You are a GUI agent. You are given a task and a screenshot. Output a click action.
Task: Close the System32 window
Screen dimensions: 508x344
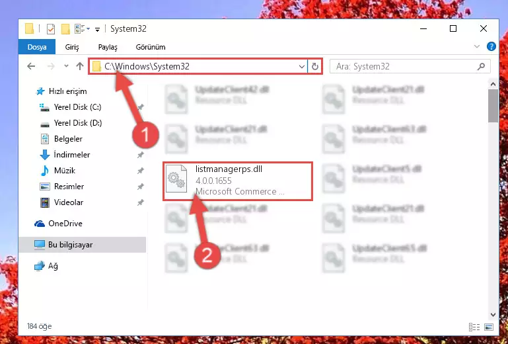484,28
